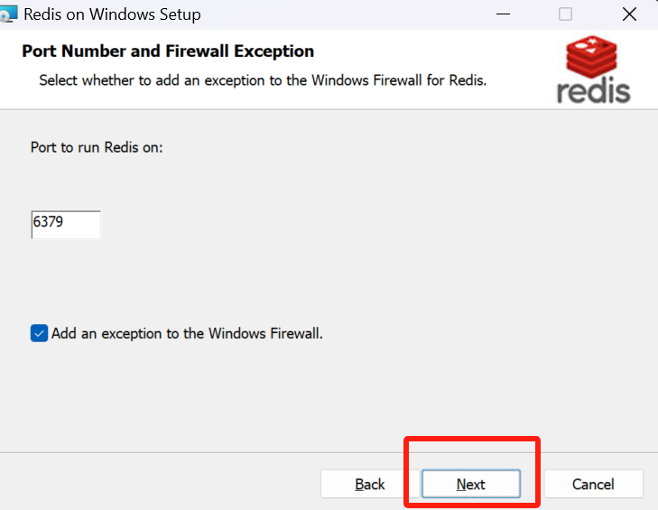This screenshot has height=510, width=658.
Task: Uncheck the Windows Firewall exception checkbox
Action: pos(39,333)
